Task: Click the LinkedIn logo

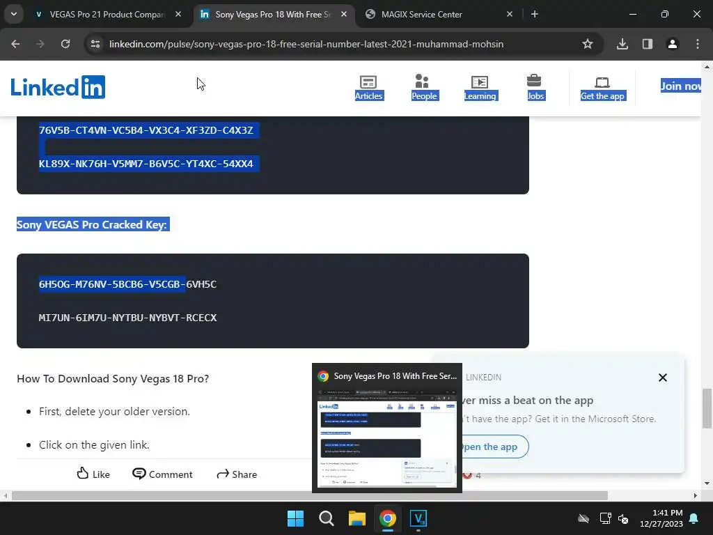Action: click(58, 87)
